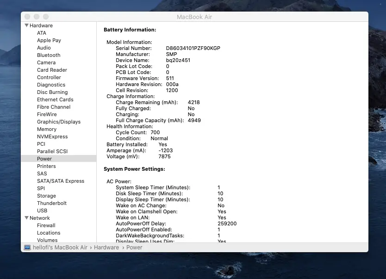Open the Graphics/Displays section
Image resolution: width=386 pixels, height=279 pixels.
[59, 122]
